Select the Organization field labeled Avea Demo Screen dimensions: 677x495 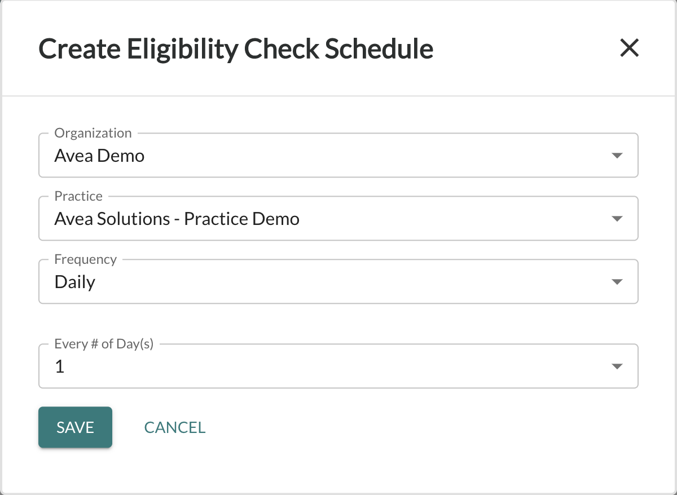[x=99, y=156]
